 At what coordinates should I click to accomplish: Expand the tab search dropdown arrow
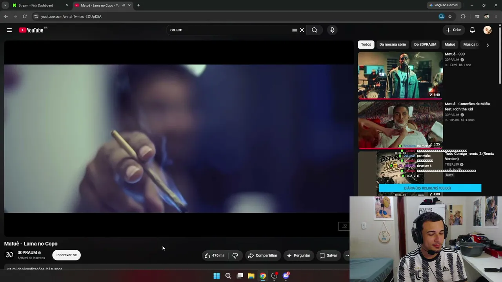tap(5, 5)
